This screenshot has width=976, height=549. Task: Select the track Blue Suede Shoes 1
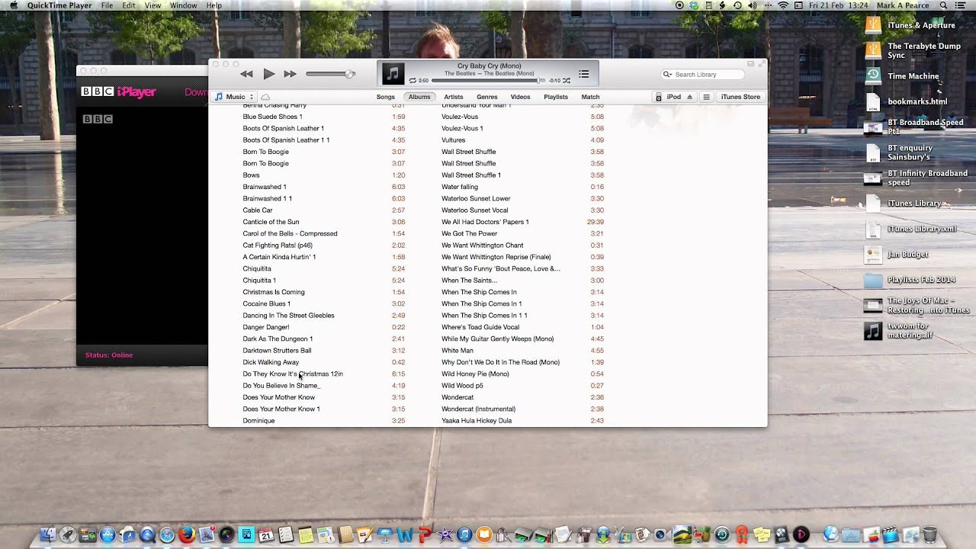(x=272, y=117)
